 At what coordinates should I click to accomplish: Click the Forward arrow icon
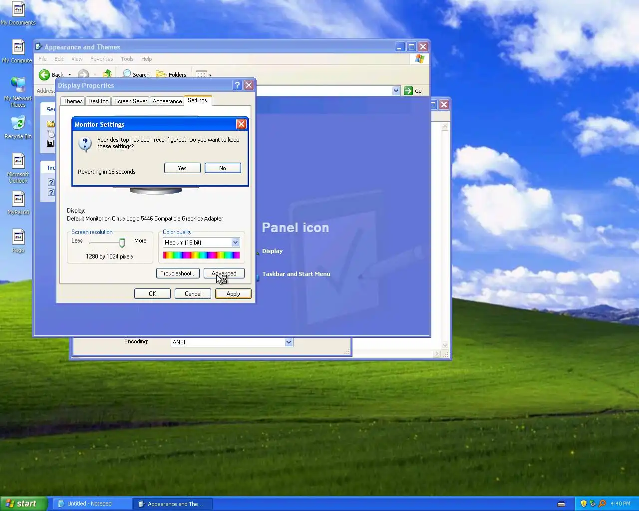coord(83,75)
